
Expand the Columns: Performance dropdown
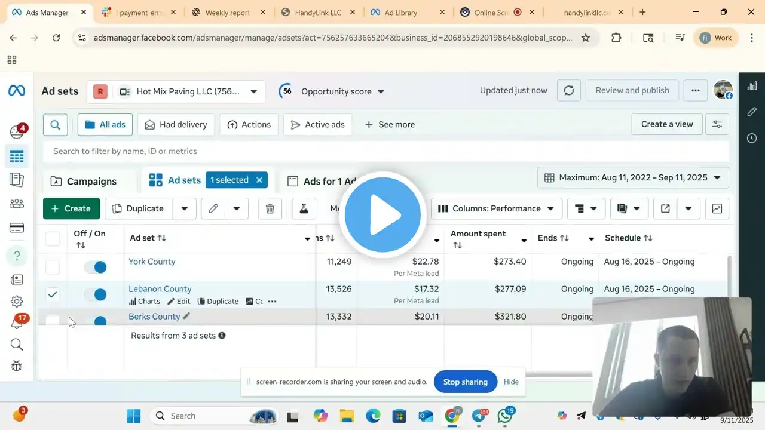[x=496, y=208]
